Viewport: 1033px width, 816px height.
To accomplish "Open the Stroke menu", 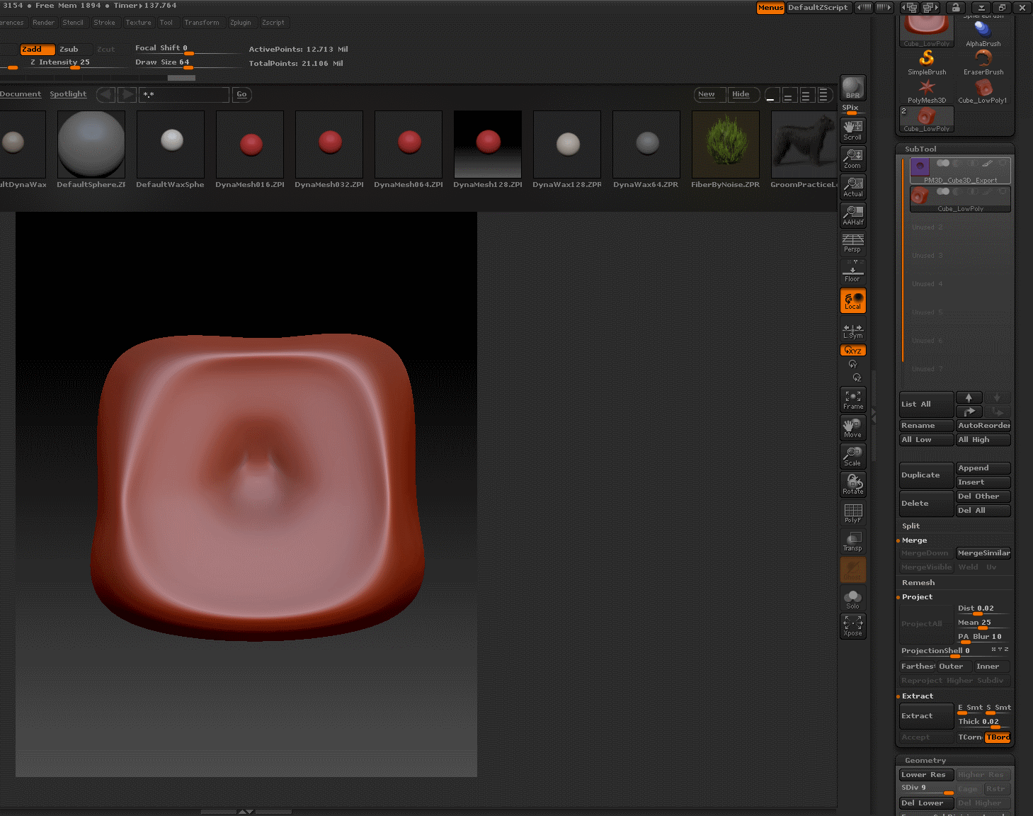I will [x=104, y=23].
